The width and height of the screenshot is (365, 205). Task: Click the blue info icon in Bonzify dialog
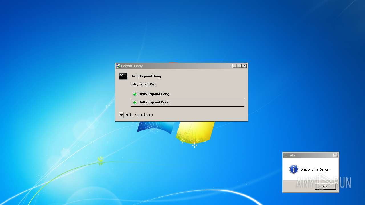pyautogui.click(x=293, y=169)
